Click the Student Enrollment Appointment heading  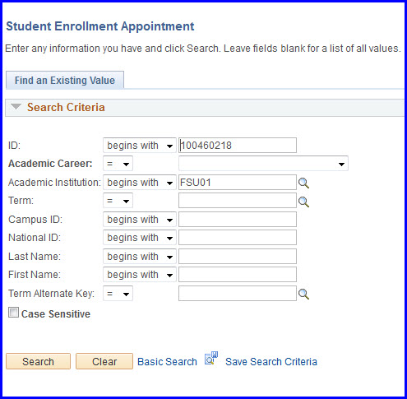tap(100, 26)
